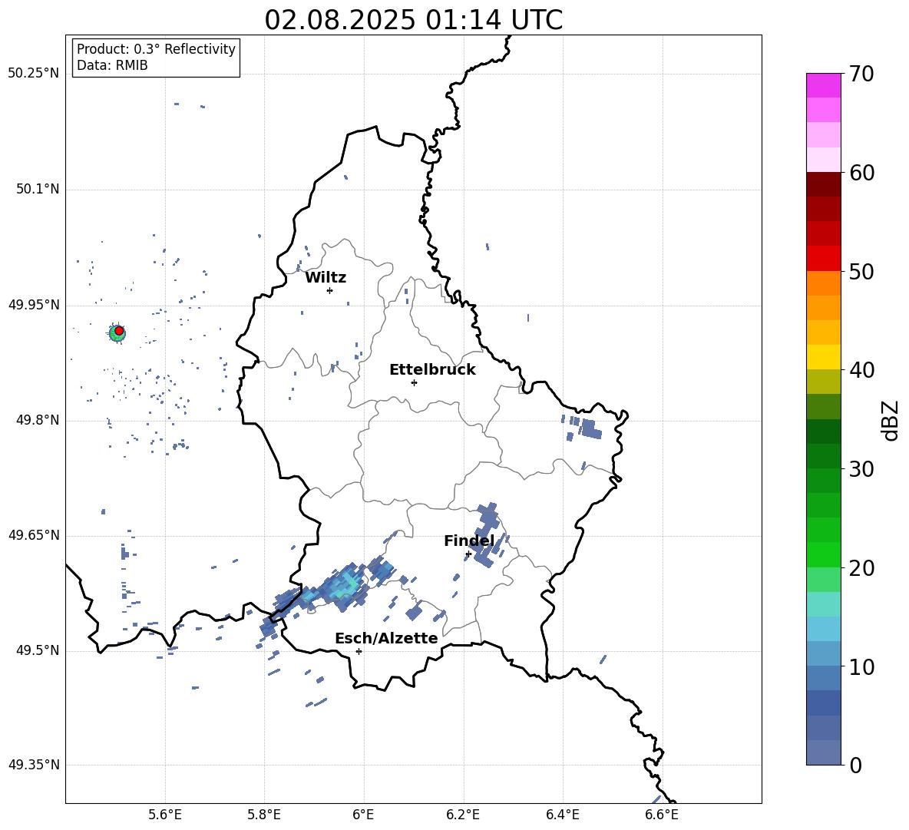Click the latitude label 49.65°N
The width and height of the screenshot is (909, 830).
[34, 535]
